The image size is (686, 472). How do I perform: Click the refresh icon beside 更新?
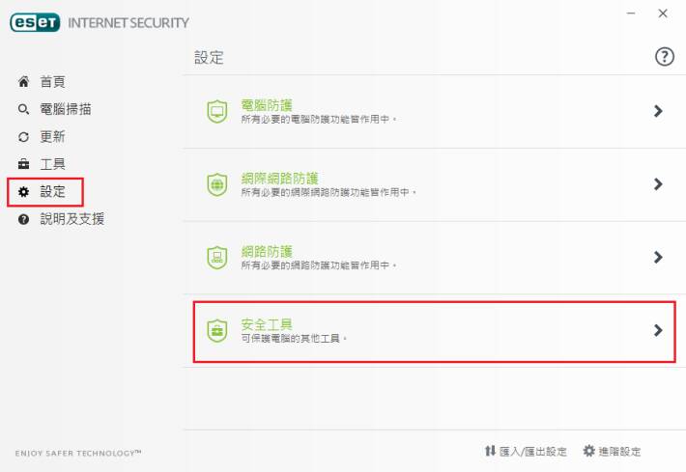click(23, 137)
